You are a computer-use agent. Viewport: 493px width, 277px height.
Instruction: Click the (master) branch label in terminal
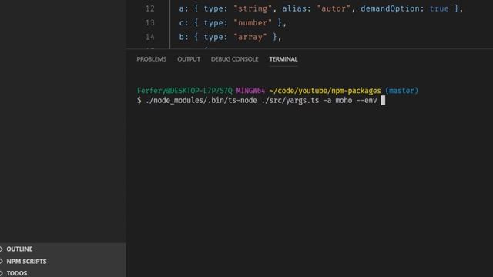click(x=402, y=91)
